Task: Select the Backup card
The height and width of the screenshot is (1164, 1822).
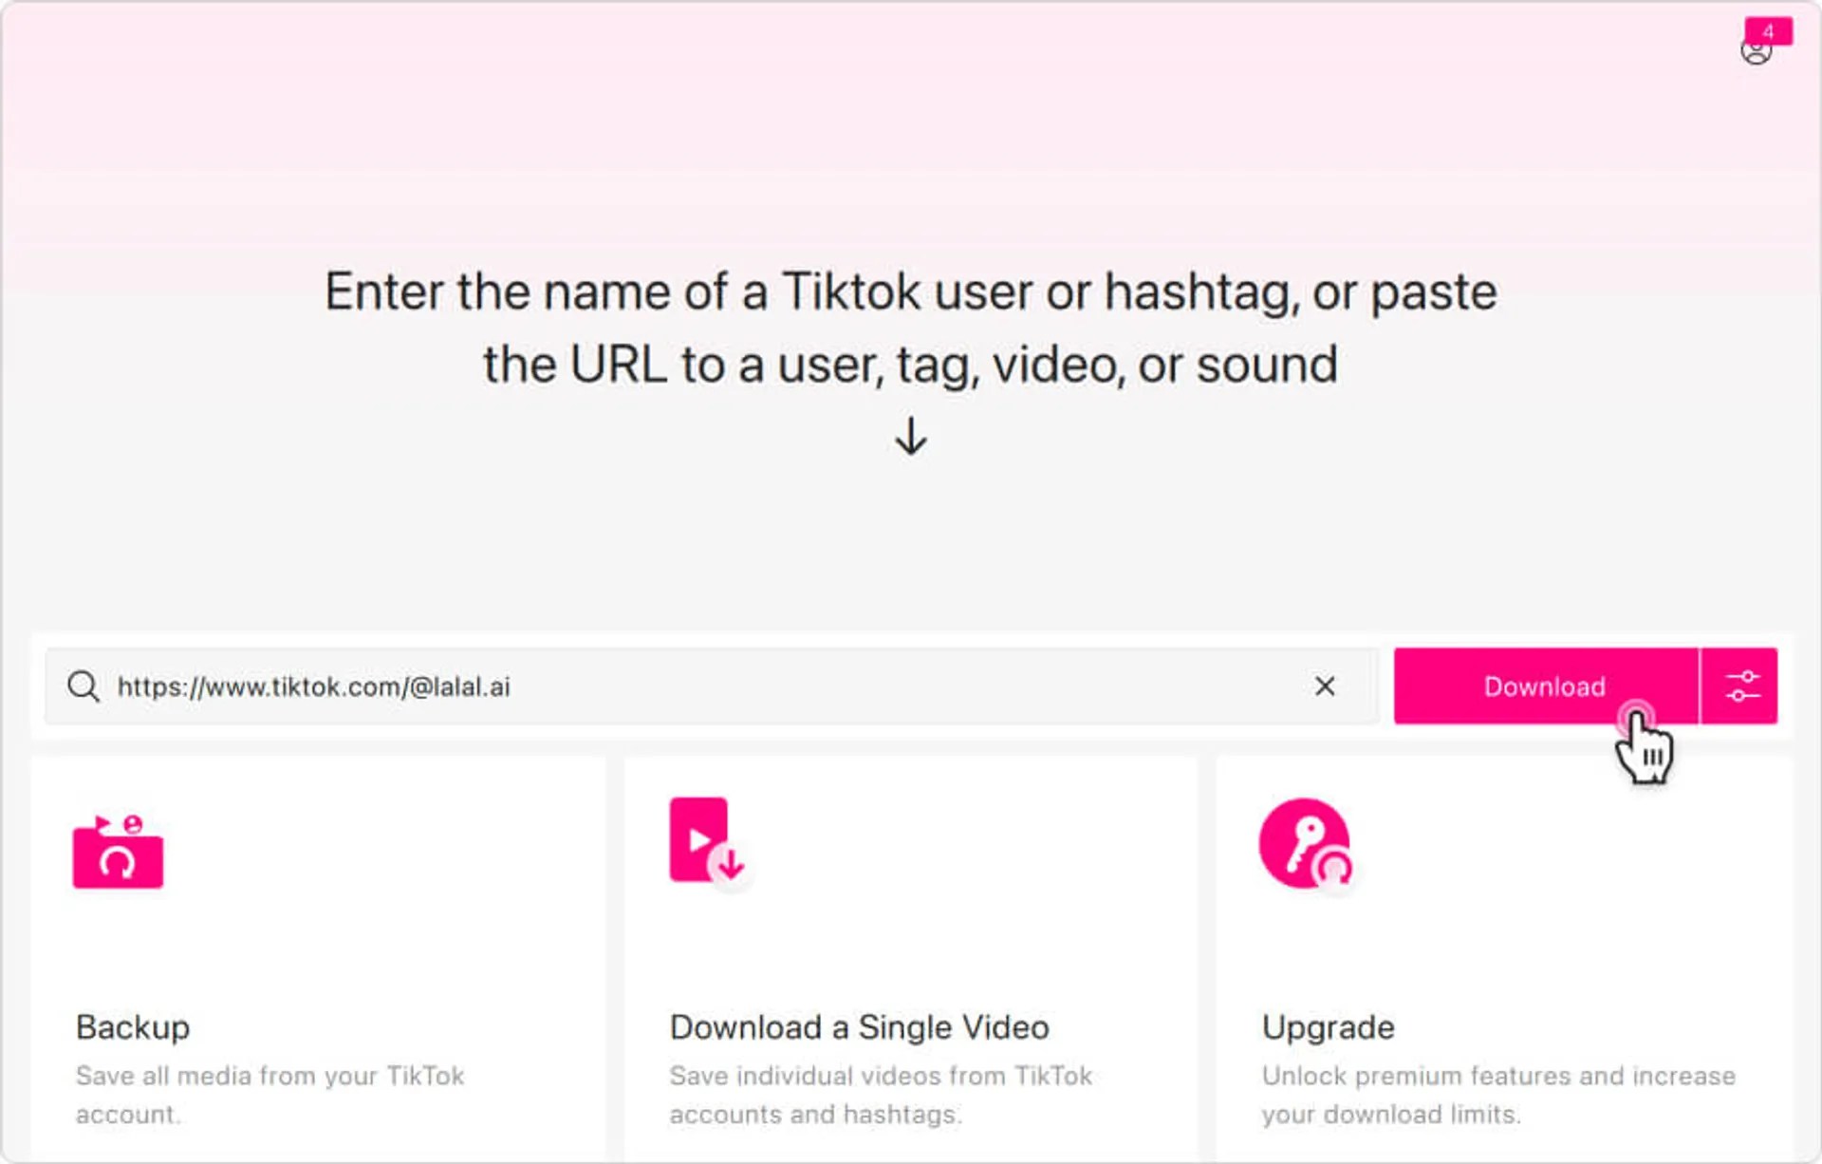Action: (x=320, y=949)
